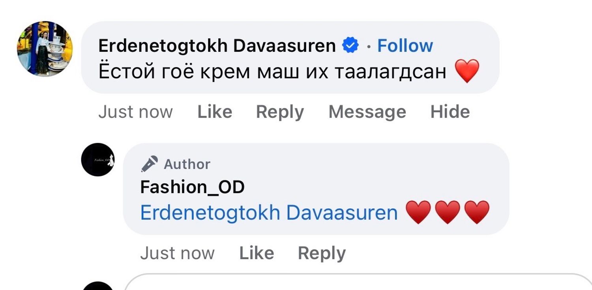The height and width of the screenshot is (290, 592).
Task: Click the red heart emoji in the top comment
Action: pos(467,71)
